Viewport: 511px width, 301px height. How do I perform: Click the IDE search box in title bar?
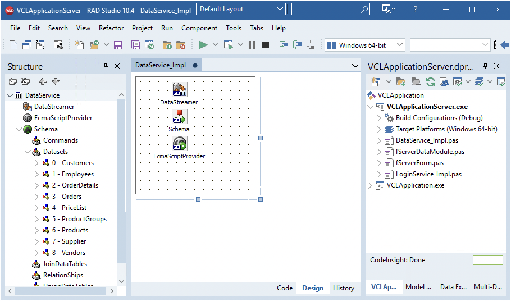[330, 9]
